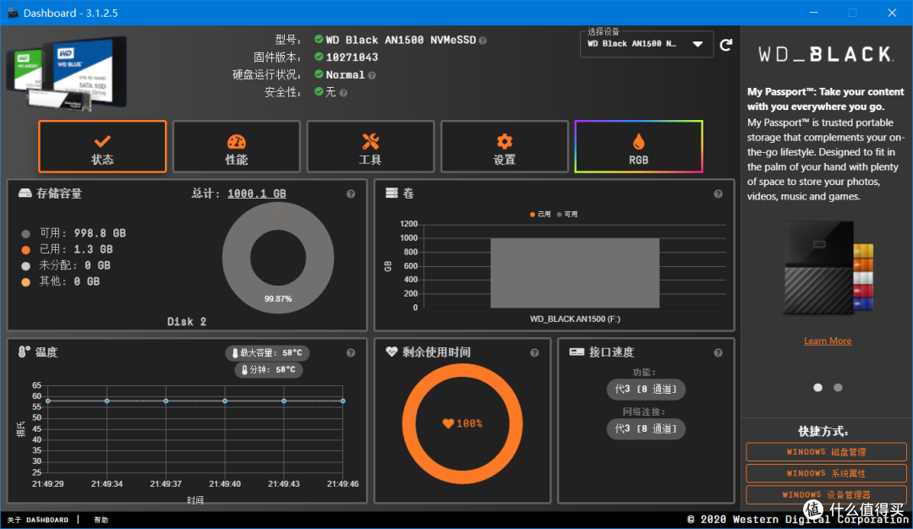913x529 pixels.
Task: Open WINDOWS 系统属性 shortcut
Action: 826,473
